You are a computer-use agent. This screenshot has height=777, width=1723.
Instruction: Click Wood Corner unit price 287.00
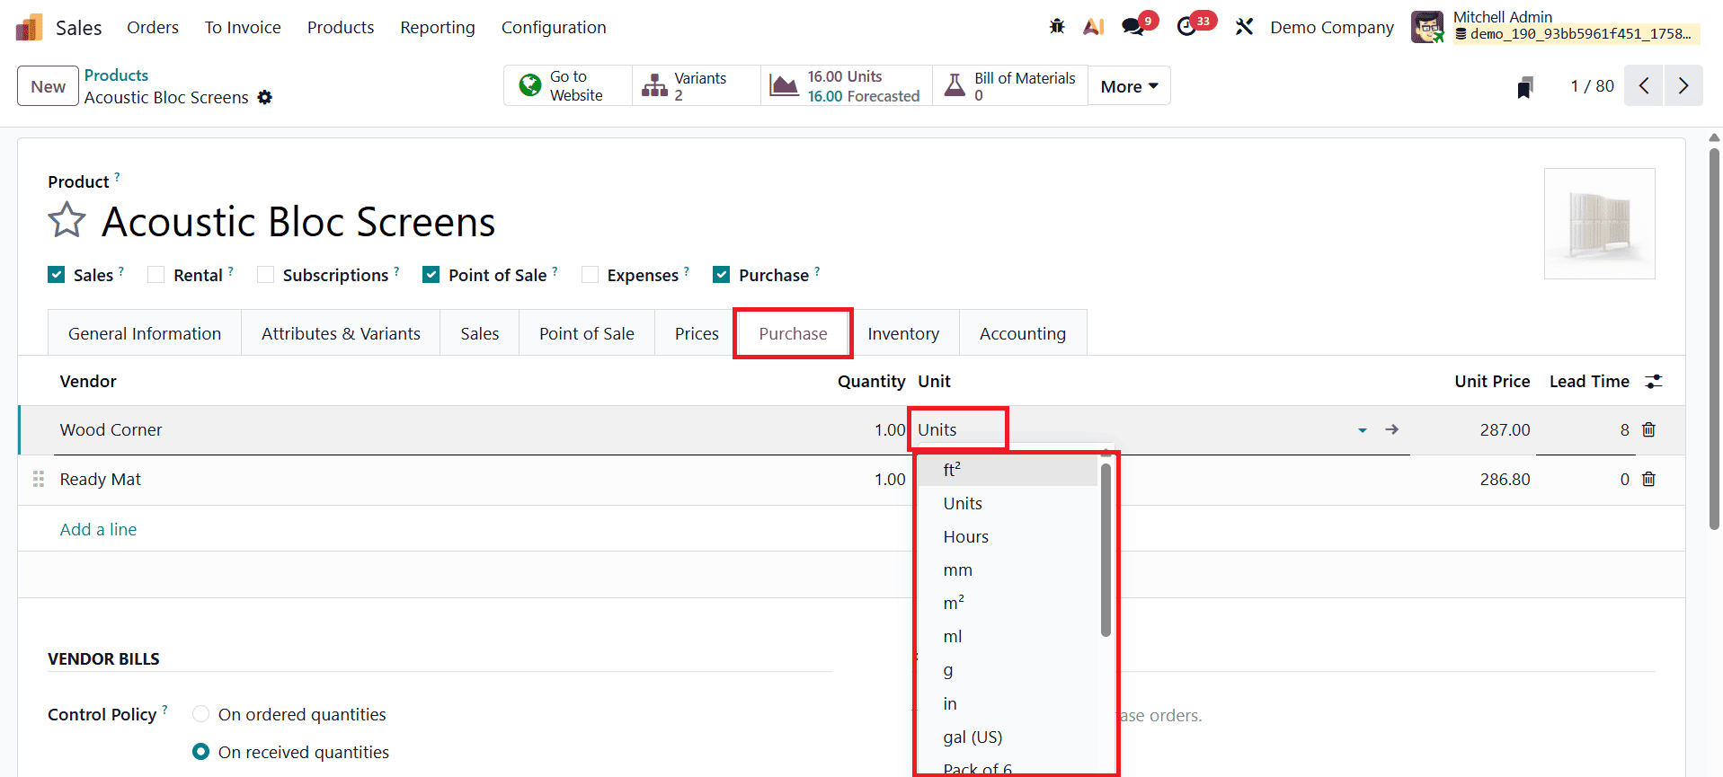(1505, 430)
